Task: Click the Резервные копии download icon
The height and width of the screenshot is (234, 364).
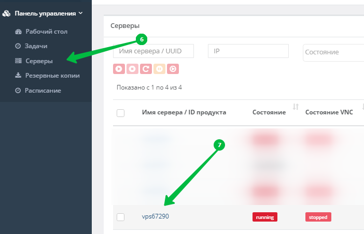Action: tap(18, 75)
